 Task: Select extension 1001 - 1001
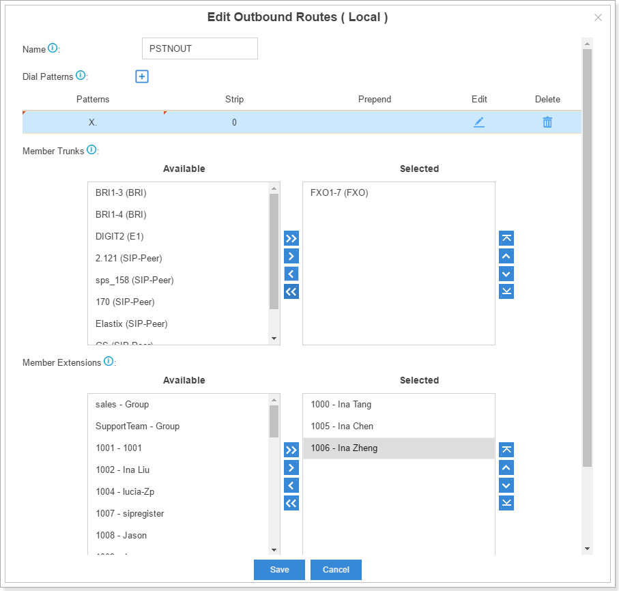click(x=178, y=448)
